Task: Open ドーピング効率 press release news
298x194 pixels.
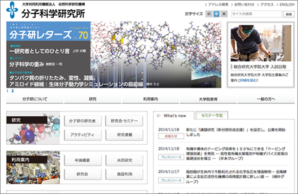Action: [x=237, y=153]
